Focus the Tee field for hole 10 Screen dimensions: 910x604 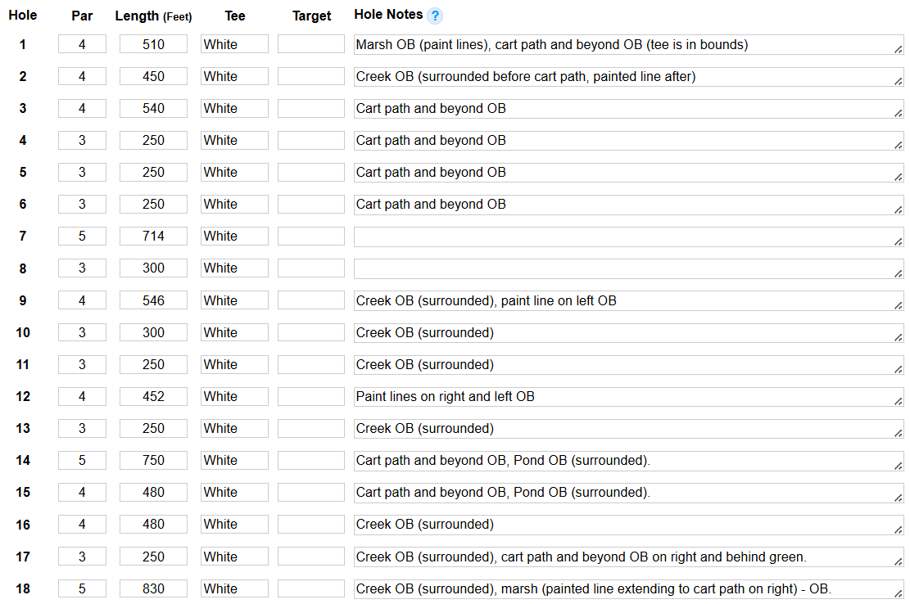(x=234, y=333)
